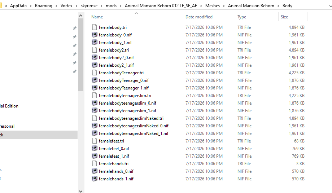Expand the arrow after mods breadcrumb

[121, 6]
